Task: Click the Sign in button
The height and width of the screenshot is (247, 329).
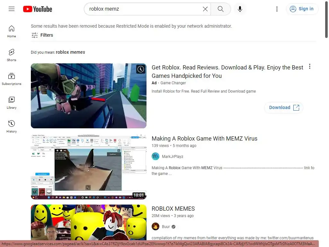Action: (x=302, y=9)
